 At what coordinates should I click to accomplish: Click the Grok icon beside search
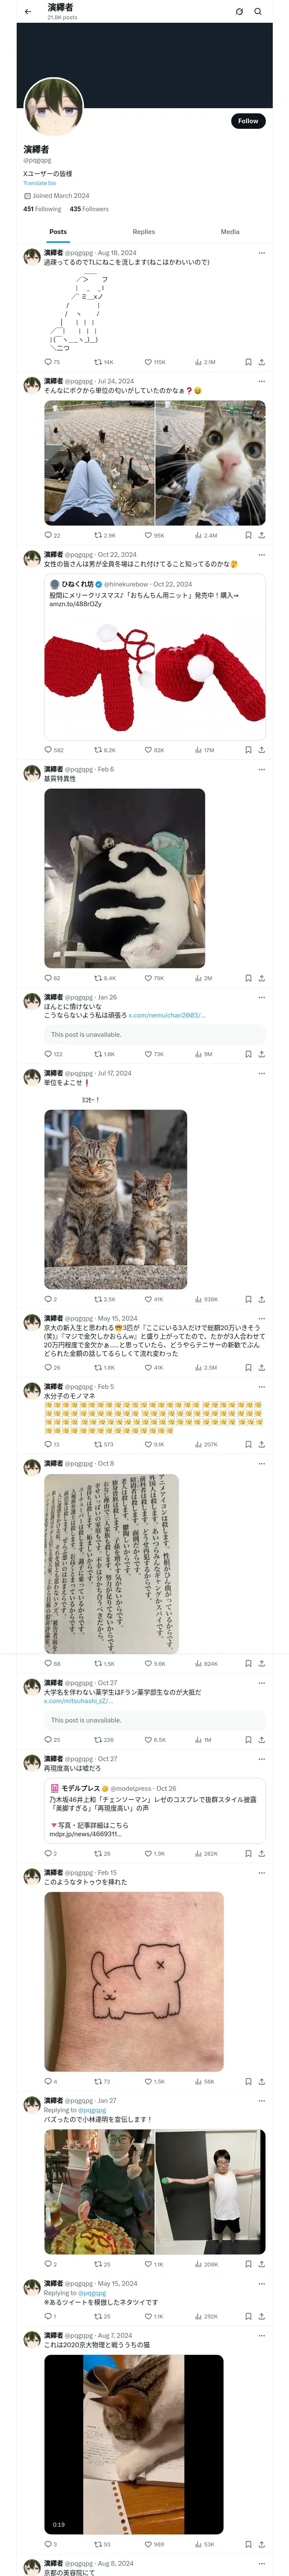239,11
